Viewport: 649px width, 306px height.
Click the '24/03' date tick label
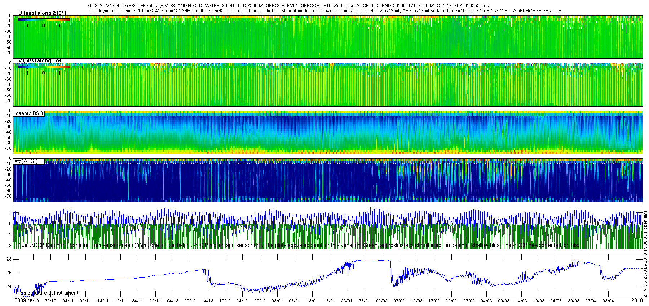click(556, 301)
